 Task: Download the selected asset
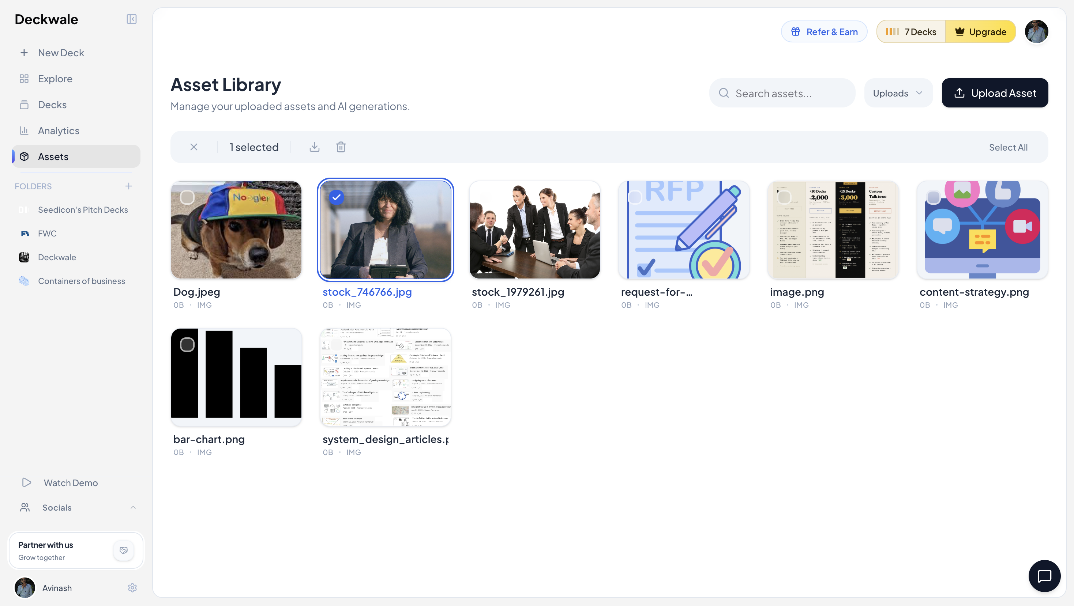tap(314, 147)
